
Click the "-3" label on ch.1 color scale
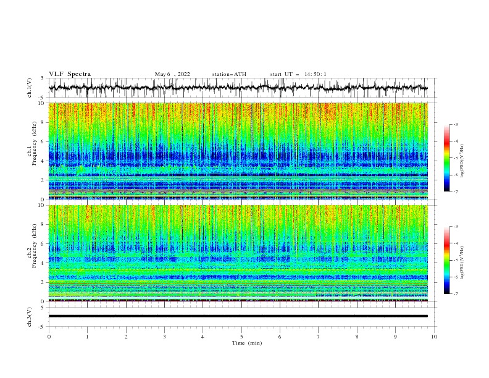[x=455, y=124]
